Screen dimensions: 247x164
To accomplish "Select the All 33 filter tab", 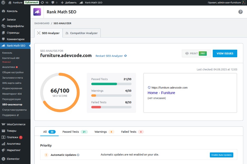I will click(49, 132).
